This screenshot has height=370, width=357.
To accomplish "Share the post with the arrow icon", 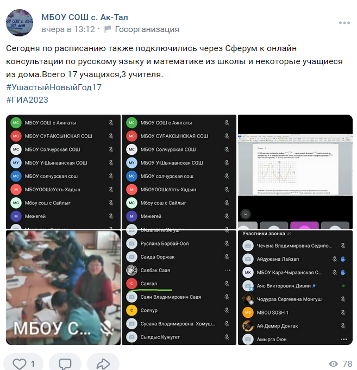I will [x=103, y=363].
